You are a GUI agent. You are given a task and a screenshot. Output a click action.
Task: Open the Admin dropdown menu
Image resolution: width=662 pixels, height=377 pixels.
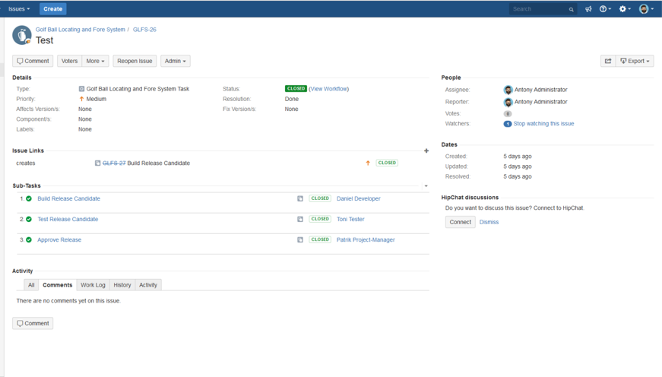click(175, 61)
